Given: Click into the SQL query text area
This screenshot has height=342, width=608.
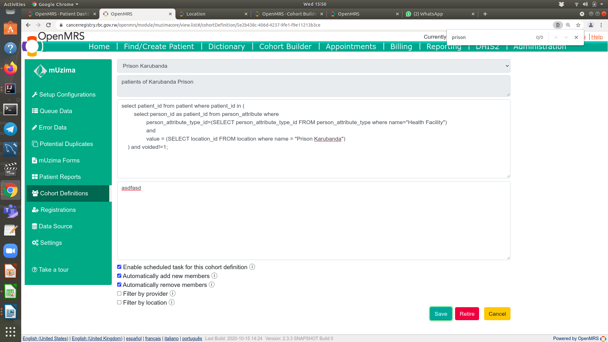Looking at the screenshot, I should 313,139.
